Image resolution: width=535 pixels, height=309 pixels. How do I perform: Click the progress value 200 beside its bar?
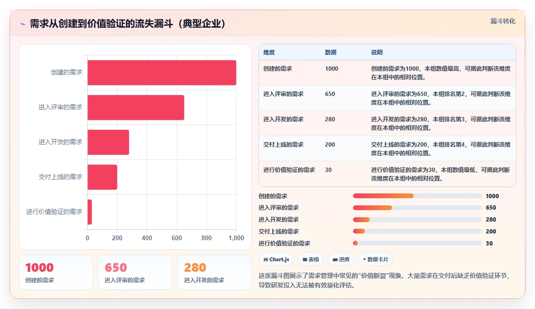point(491,232)
